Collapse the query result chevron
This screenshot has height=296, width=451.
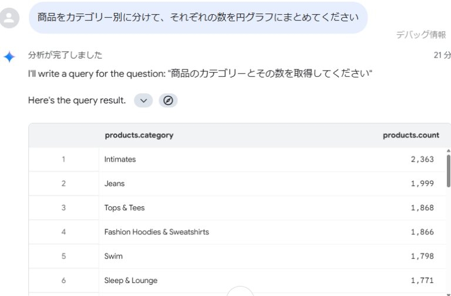point(143,100)
